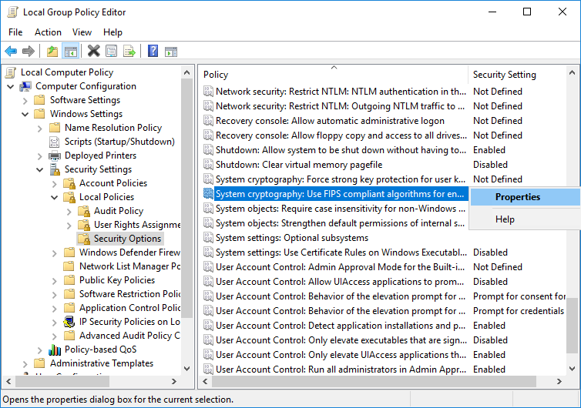Viewport: 581px width, 408px height.
Task: Click the Up One Level folder icon
Action: click(x=52, y=52)
